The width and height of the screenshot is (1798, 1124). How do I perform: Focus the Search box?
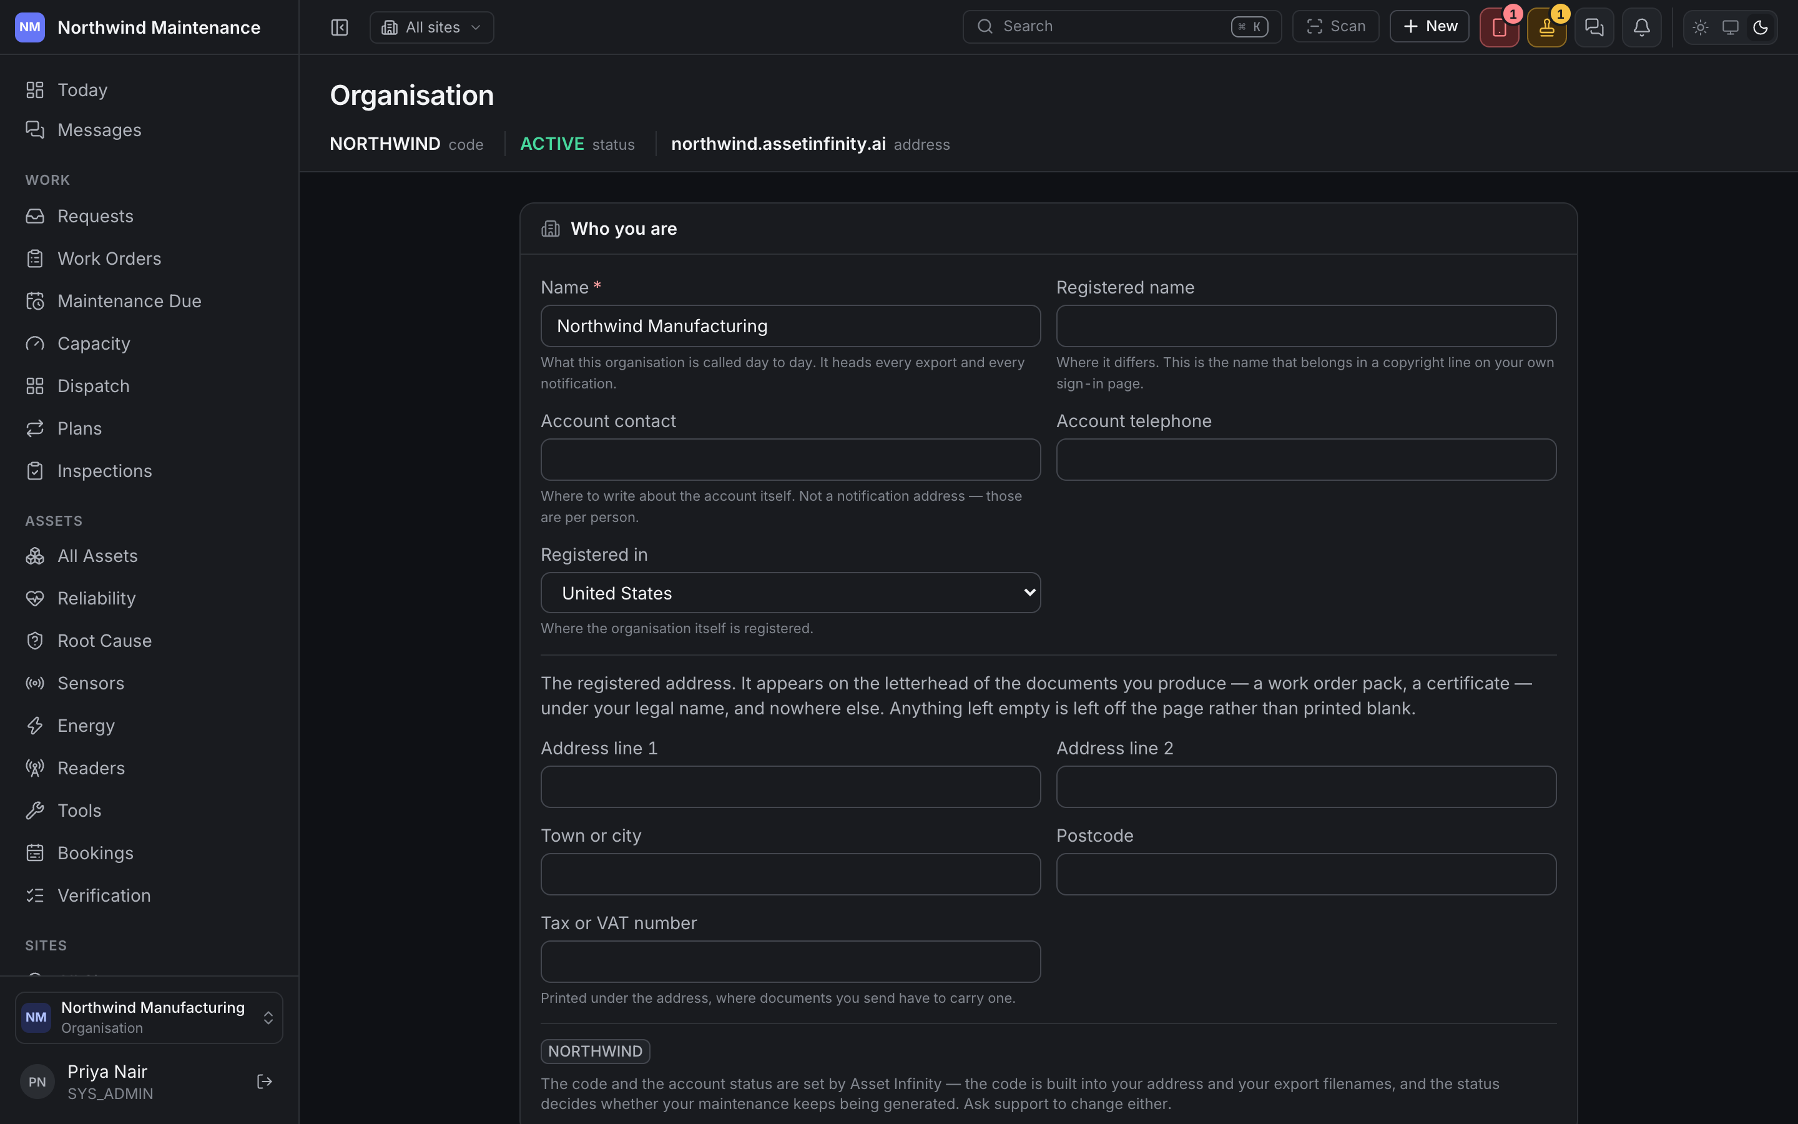pyautogui.click(x=1122, y=27)
